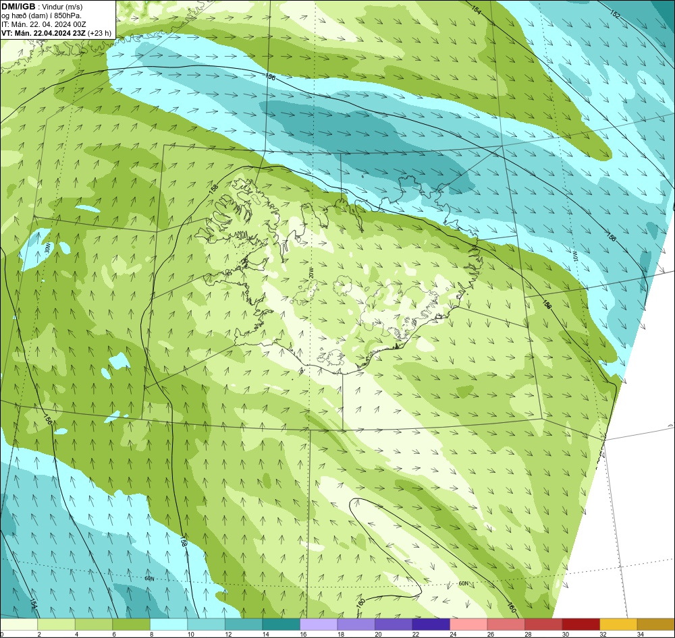
Task: Select the "158" contour label near the Westfjords
Action: tap(214, 190)
